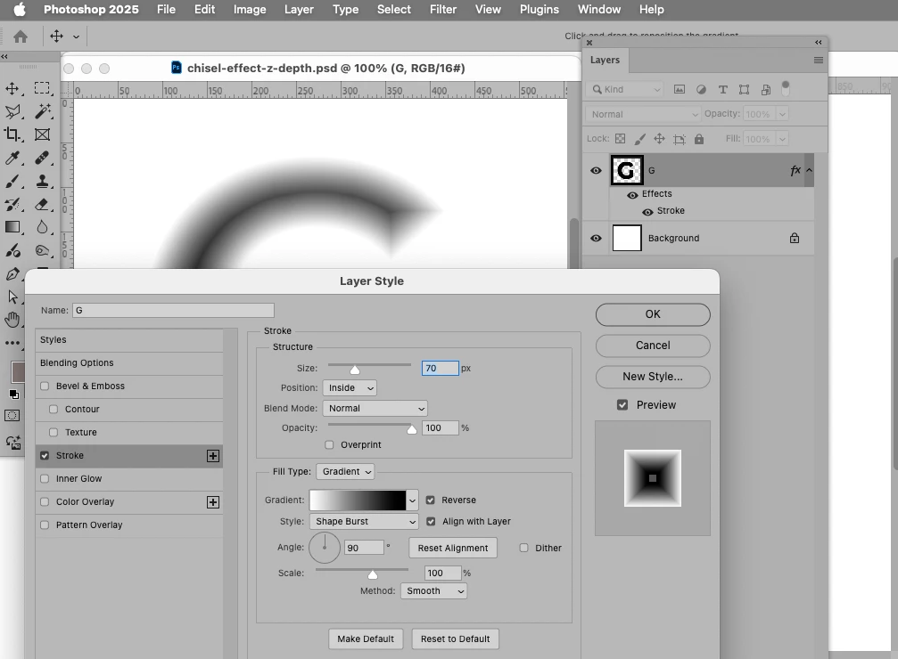Select the Dodge tool
Screen dimensions: 898x659
42,250
